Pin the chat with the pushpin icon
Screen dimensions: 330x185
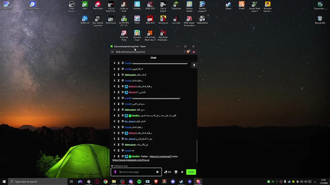point(194,65)
